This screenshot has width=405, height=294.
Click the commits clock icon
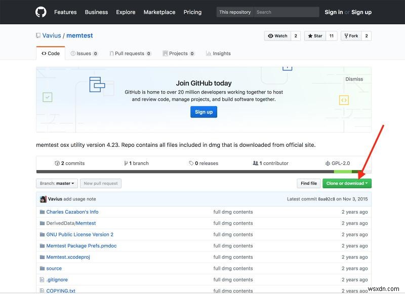coord(57,163)
